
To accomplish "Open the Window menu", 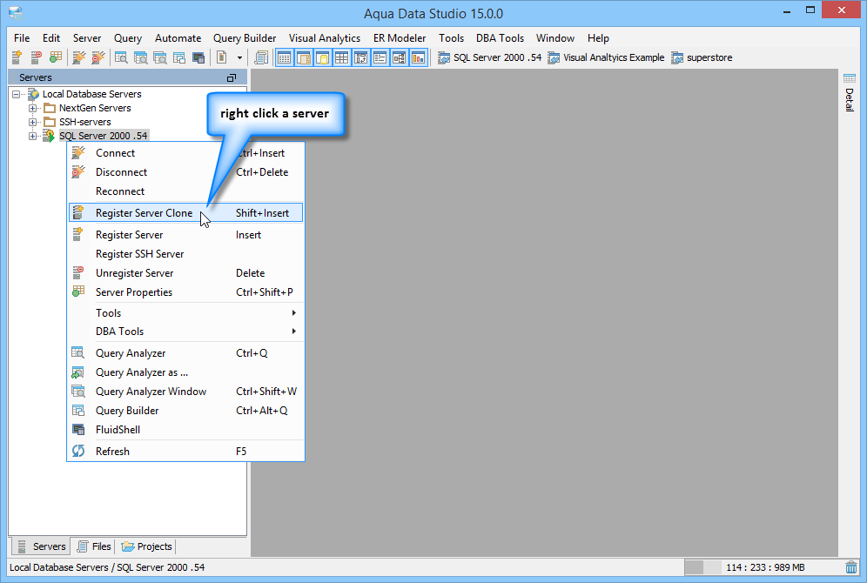I will pyautogui.click(x=555, y=38).
